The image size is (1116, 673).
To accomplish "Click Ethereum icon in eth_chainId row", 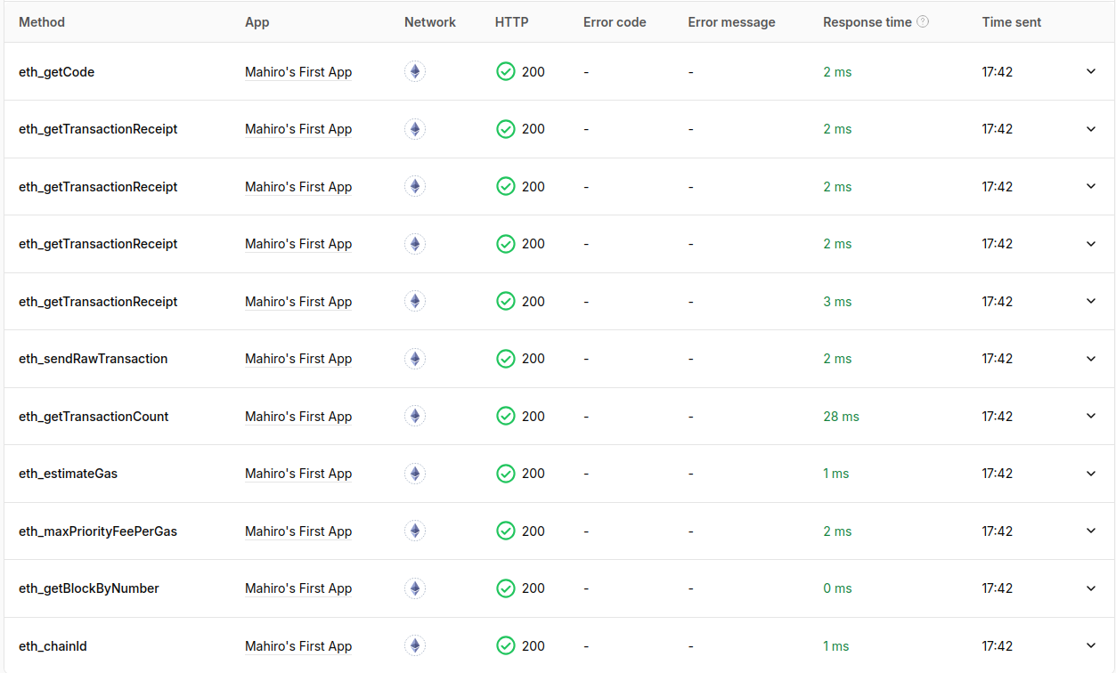I will pyautogui.click(x=415, y=646).
